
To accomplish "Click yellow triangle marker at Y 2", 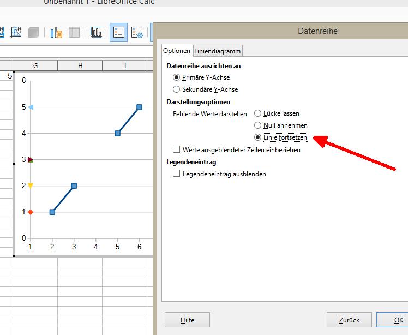I will coord(31,186).
